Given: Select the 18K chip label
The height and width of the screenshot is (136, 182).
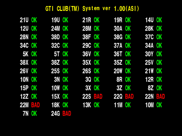Looking at the screenshot, I should [x=55, y=105].
